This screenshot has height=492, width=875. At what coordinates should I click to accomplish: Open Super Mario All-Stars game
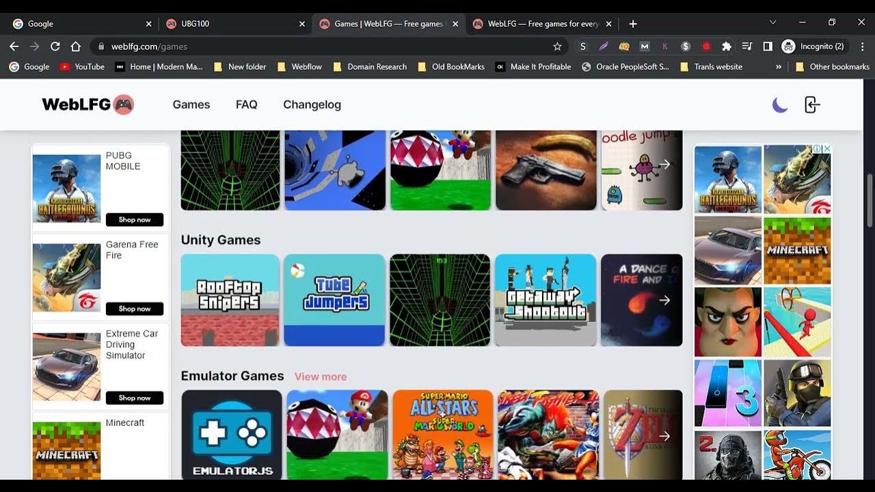point(442,435)
